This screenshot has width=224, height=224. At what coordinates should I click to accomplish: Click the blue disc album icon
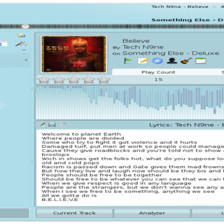click(157, 61)
